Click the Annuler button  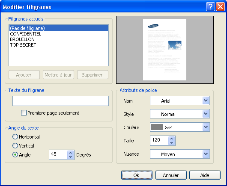[171, 175]
